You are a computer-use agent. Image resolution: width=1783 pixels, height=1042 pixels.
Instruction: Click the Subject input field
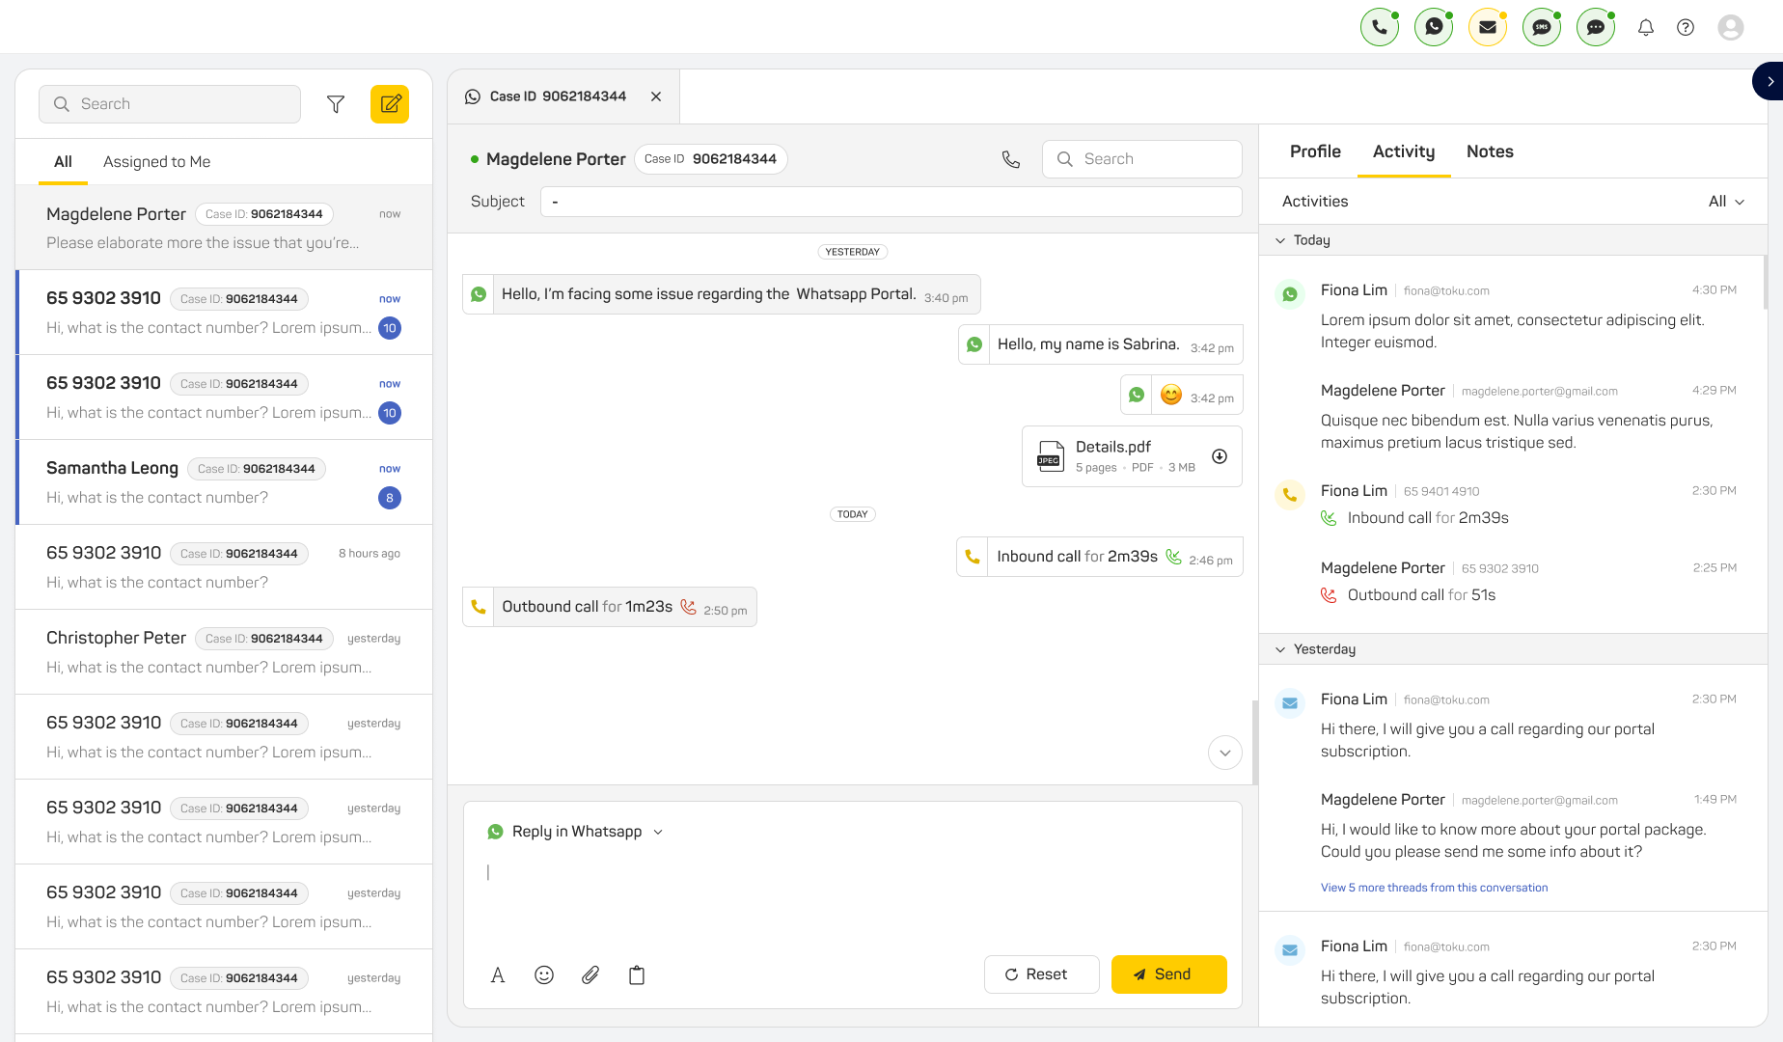pos(890,202)
